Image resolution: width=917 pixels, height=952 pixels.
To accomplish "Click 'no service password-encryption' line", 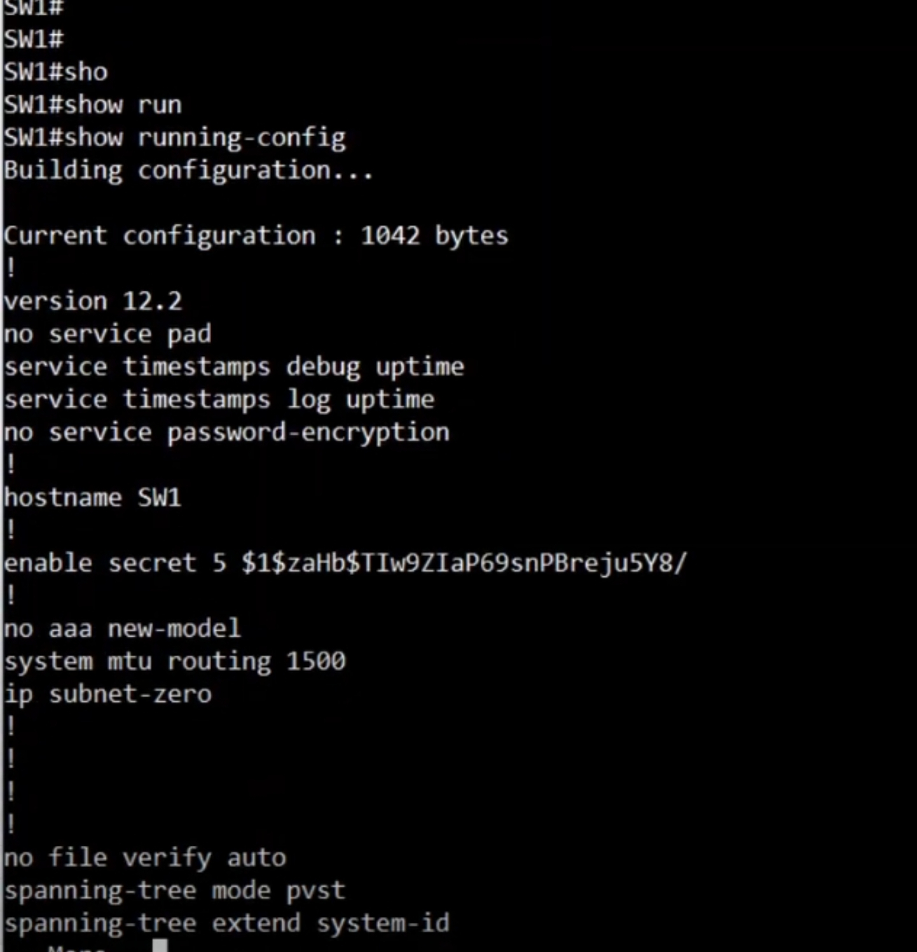I will 227,432.
